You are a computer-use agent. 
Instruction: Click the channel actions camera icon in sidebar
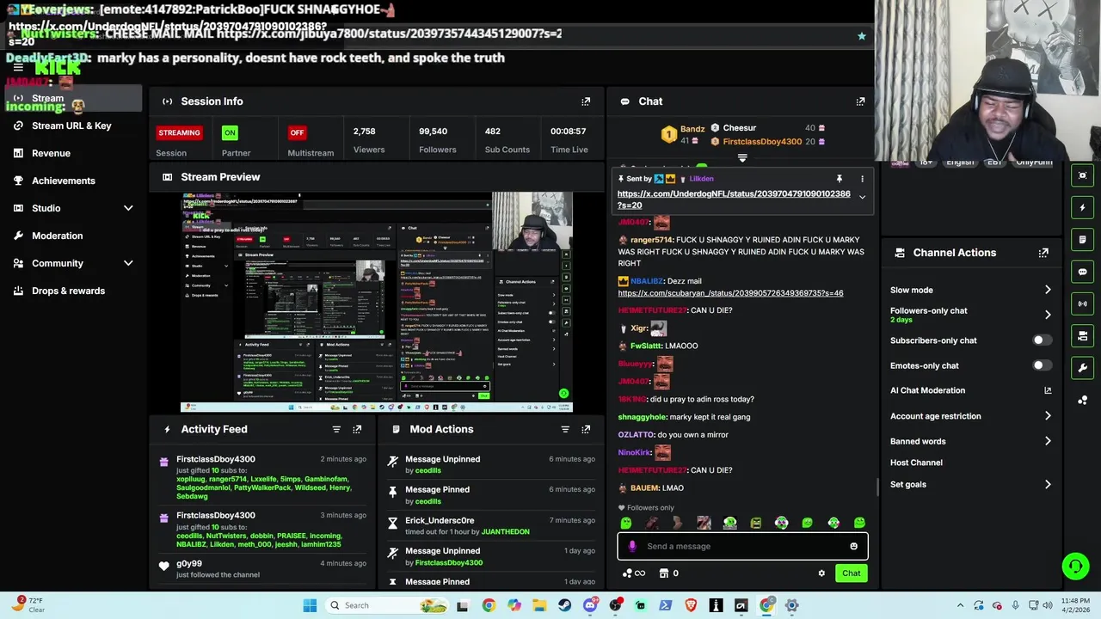1082,335
